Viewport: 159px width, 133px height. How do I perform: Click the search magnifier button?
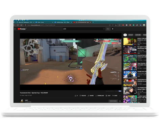[108, 29]
